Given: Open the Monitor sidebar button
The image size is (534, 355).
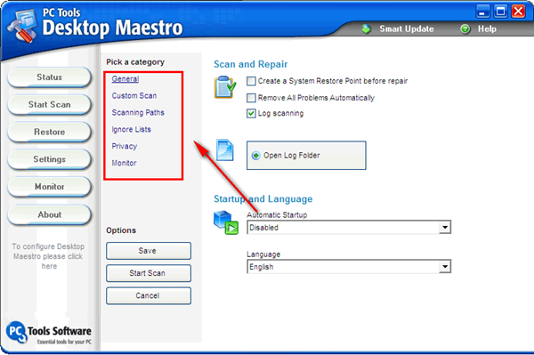Looking at the screenshot, I should pos(49,187).
